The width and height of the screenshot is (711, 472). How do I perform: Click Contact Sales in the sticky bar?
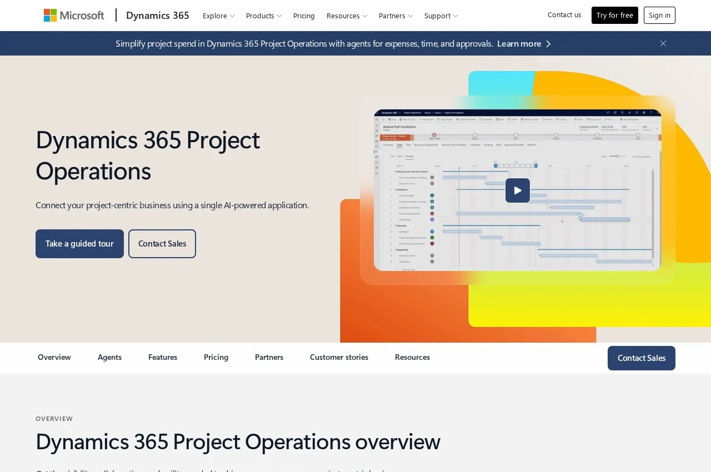(x=642, y=358)
